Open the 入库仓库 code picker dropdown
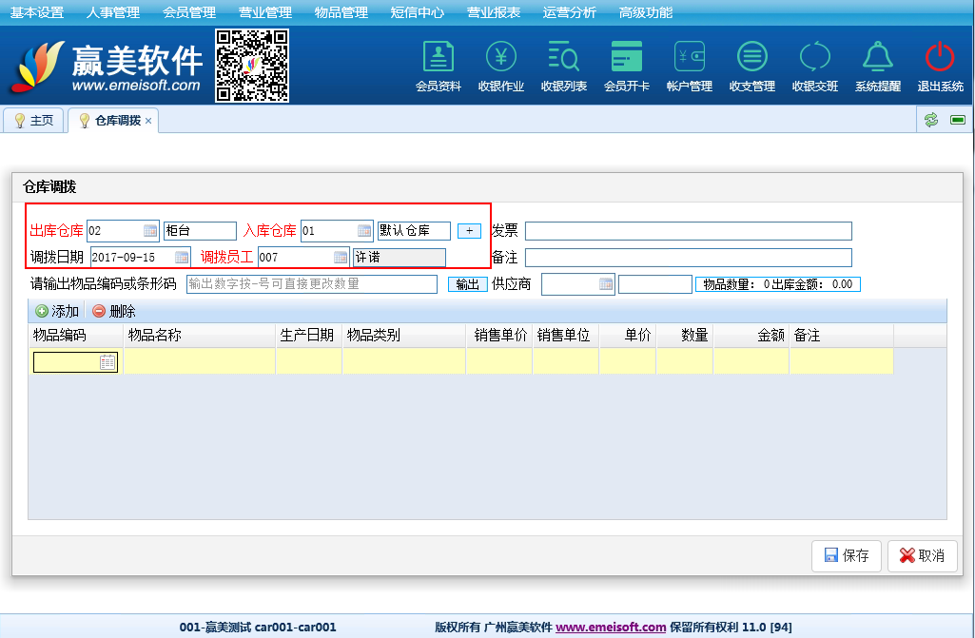This screenshot has width=975, height=638. coord(364,231)
